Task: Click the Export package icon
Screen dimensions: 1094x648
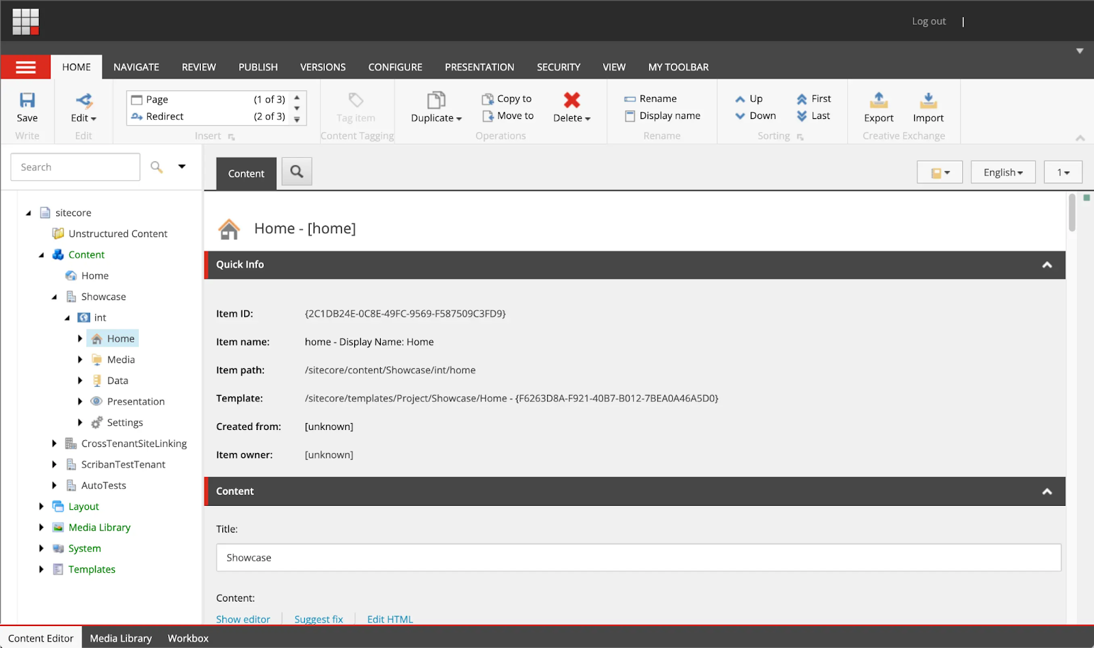Action: (x=879, y=100)
